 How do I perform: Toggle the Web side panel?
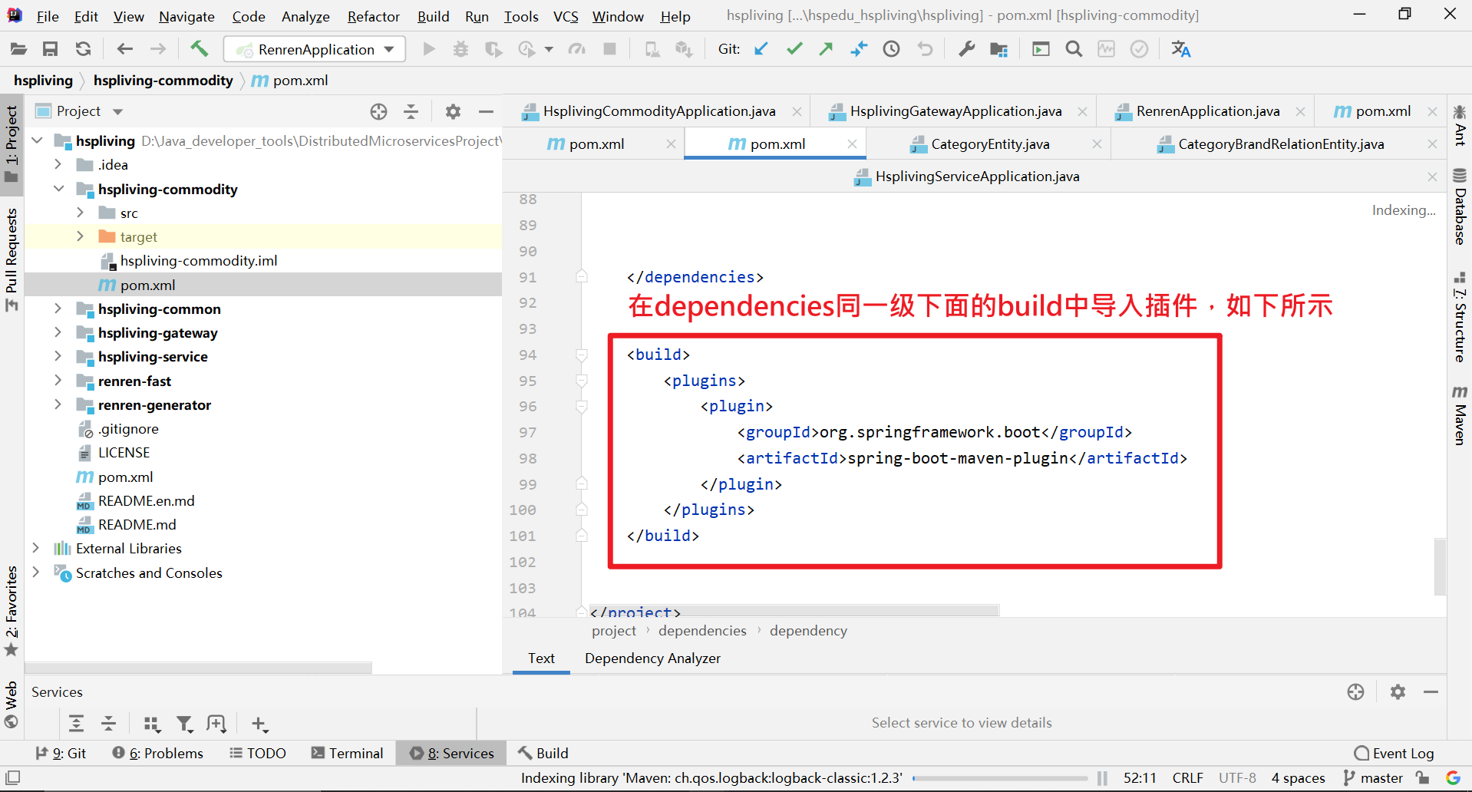[12, 705]
